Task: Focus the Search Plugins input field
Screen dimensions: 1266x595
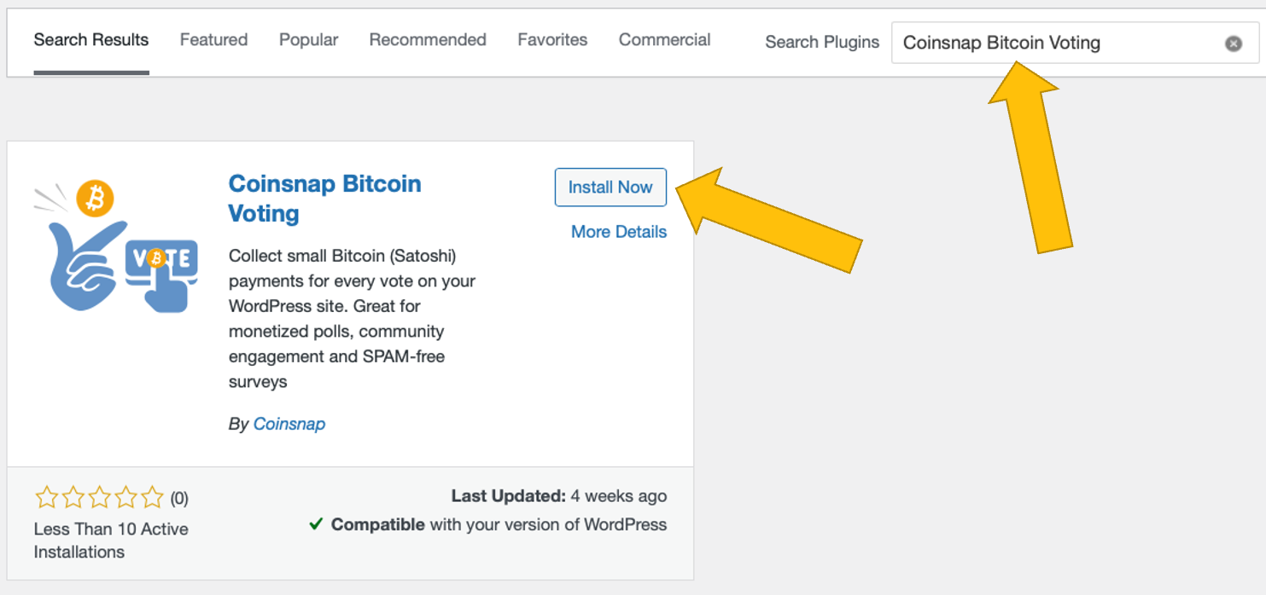Action: point(1059,43)
